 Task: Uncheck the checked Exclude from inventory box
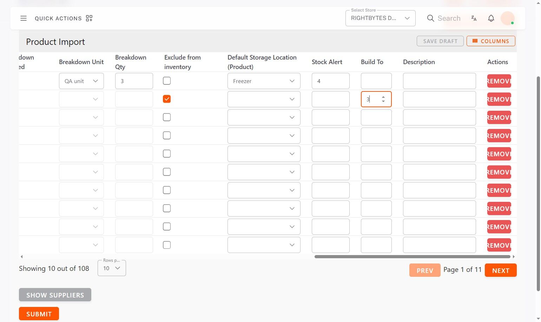167,99
